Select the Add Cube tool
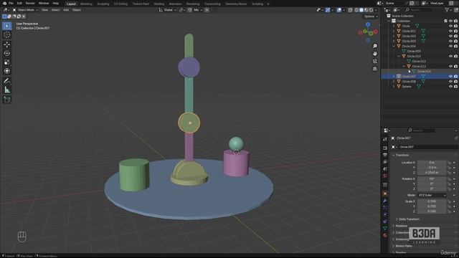 (7, 100)
